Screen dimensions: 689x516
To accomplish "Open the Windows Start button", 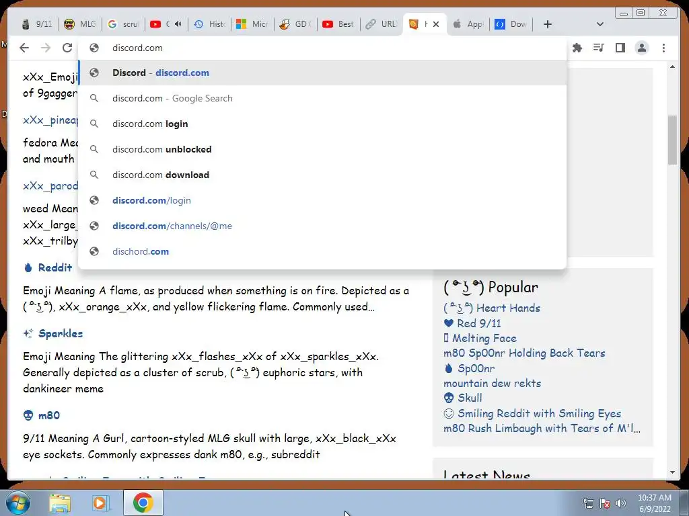I will coord(18,503).
